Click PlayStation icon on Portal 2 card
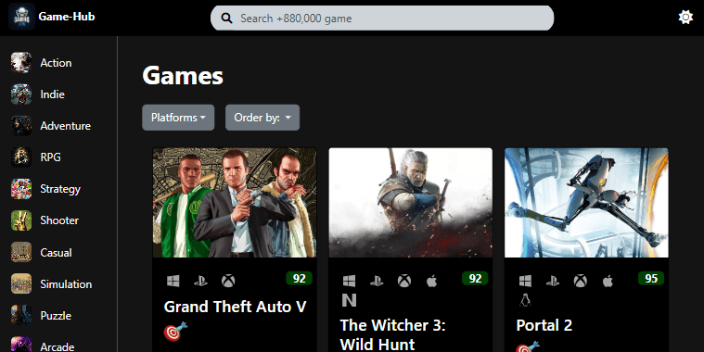 552,282
